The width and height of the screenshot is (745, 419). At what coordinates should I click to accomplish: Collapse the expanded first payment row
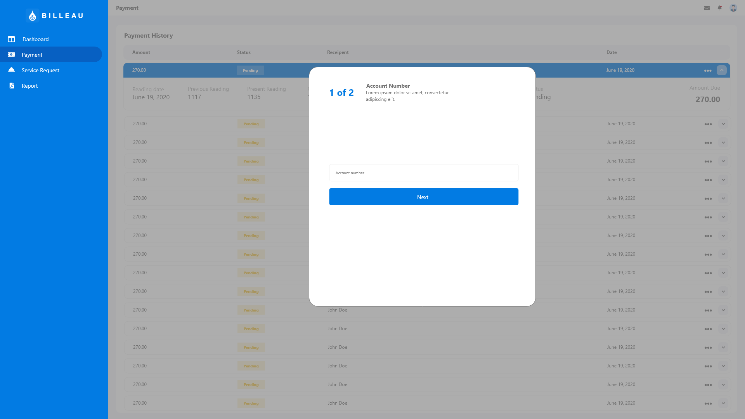(x=722, y=70)
